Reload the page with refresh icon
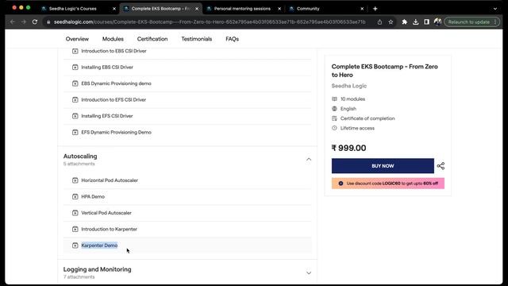Image resolution: width=508 pixels, height=286 pixels. tap(35, 22)
